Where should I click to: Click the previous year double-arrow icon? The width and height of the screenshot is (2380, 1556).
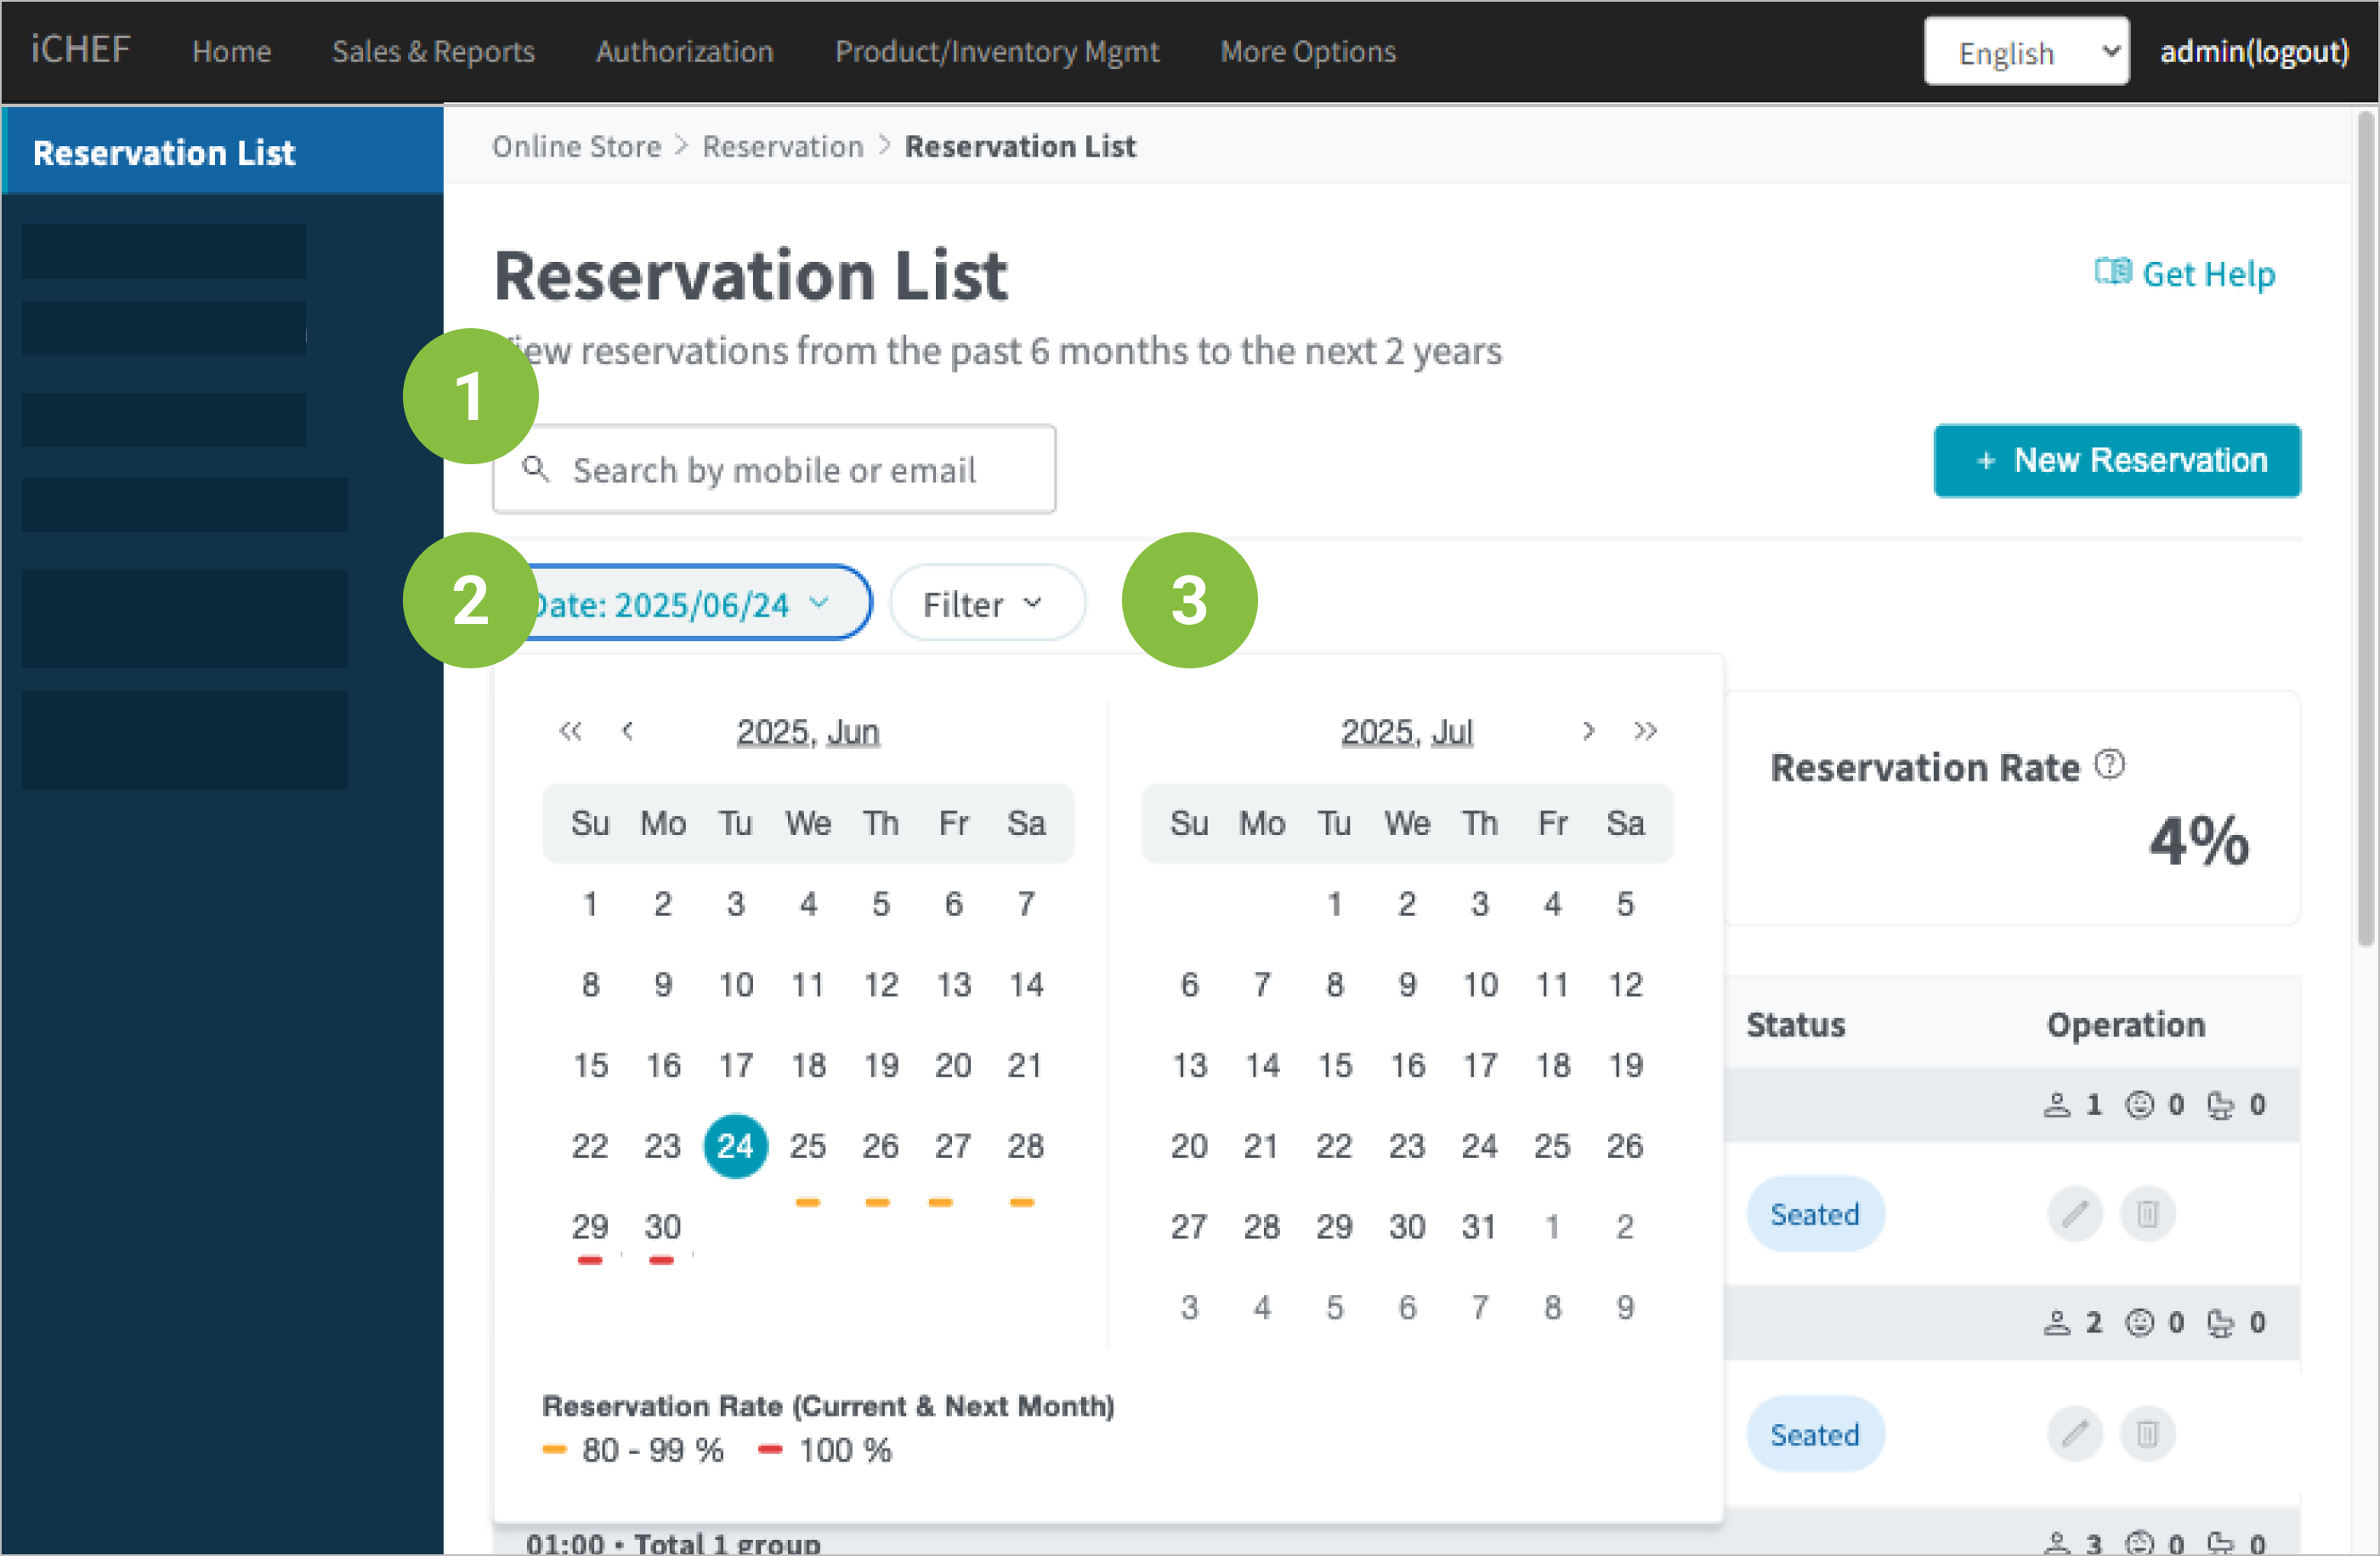pyautogui.click(x=570, y=731)
